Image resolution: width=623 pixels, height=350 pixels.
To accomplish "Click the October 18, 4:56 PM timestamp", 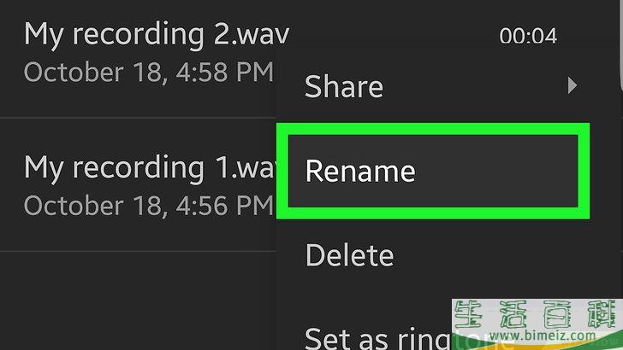I will pos(149,206).
